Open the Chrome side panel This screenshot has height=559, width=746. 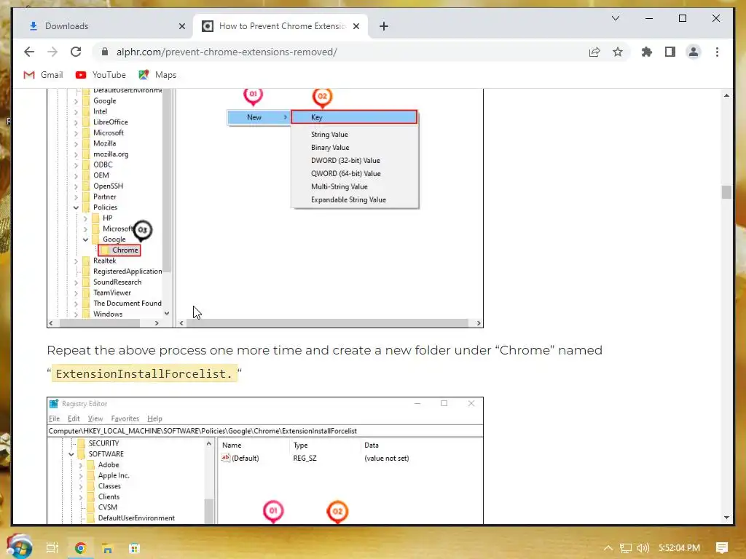tap(670, 52)
